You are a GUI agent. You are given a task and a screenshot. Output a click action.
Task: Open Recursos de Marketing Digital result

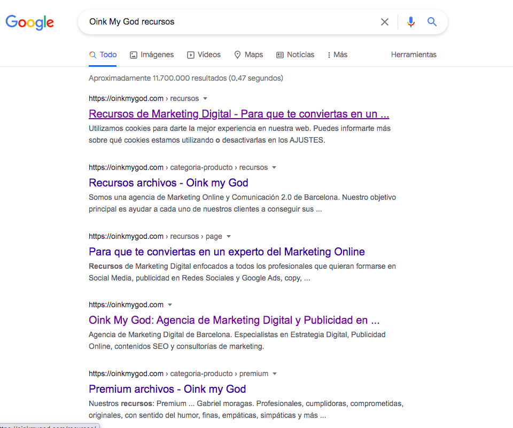pos(238,114)
